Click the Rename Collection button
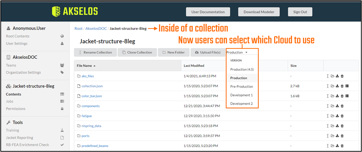 pos(96,52)
